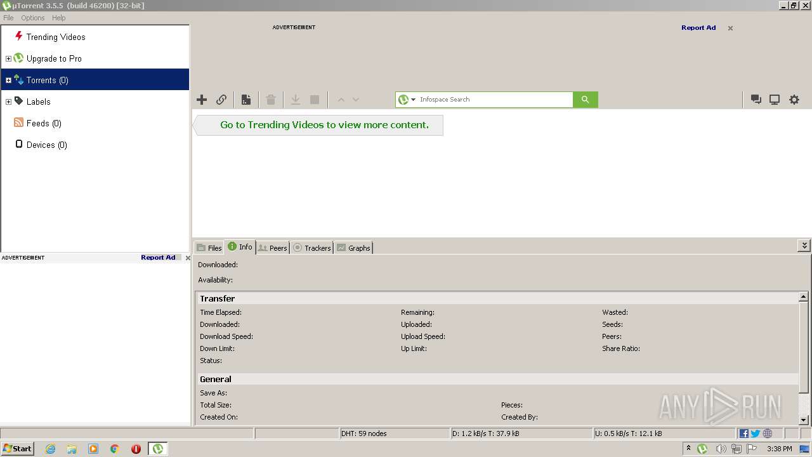Click the volume speaker tray icon

pyautogui.click(x=721, y=449)
